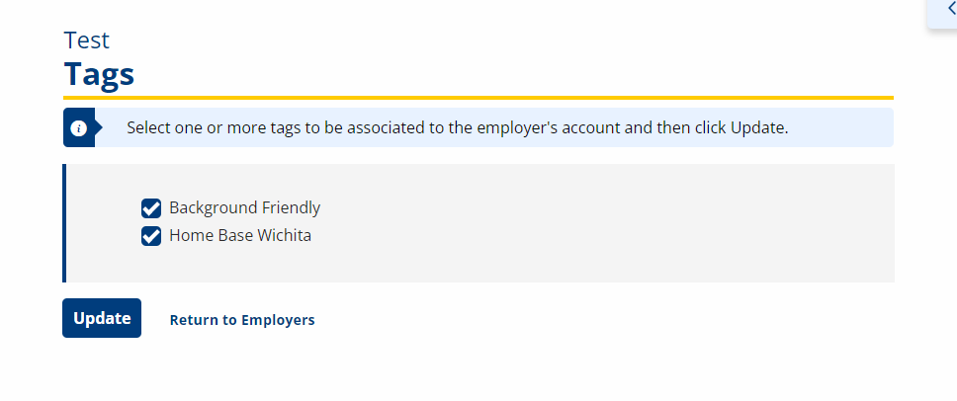Click the tag selection instruction message
Screen dimensions: 957x401
coord(458,128)
